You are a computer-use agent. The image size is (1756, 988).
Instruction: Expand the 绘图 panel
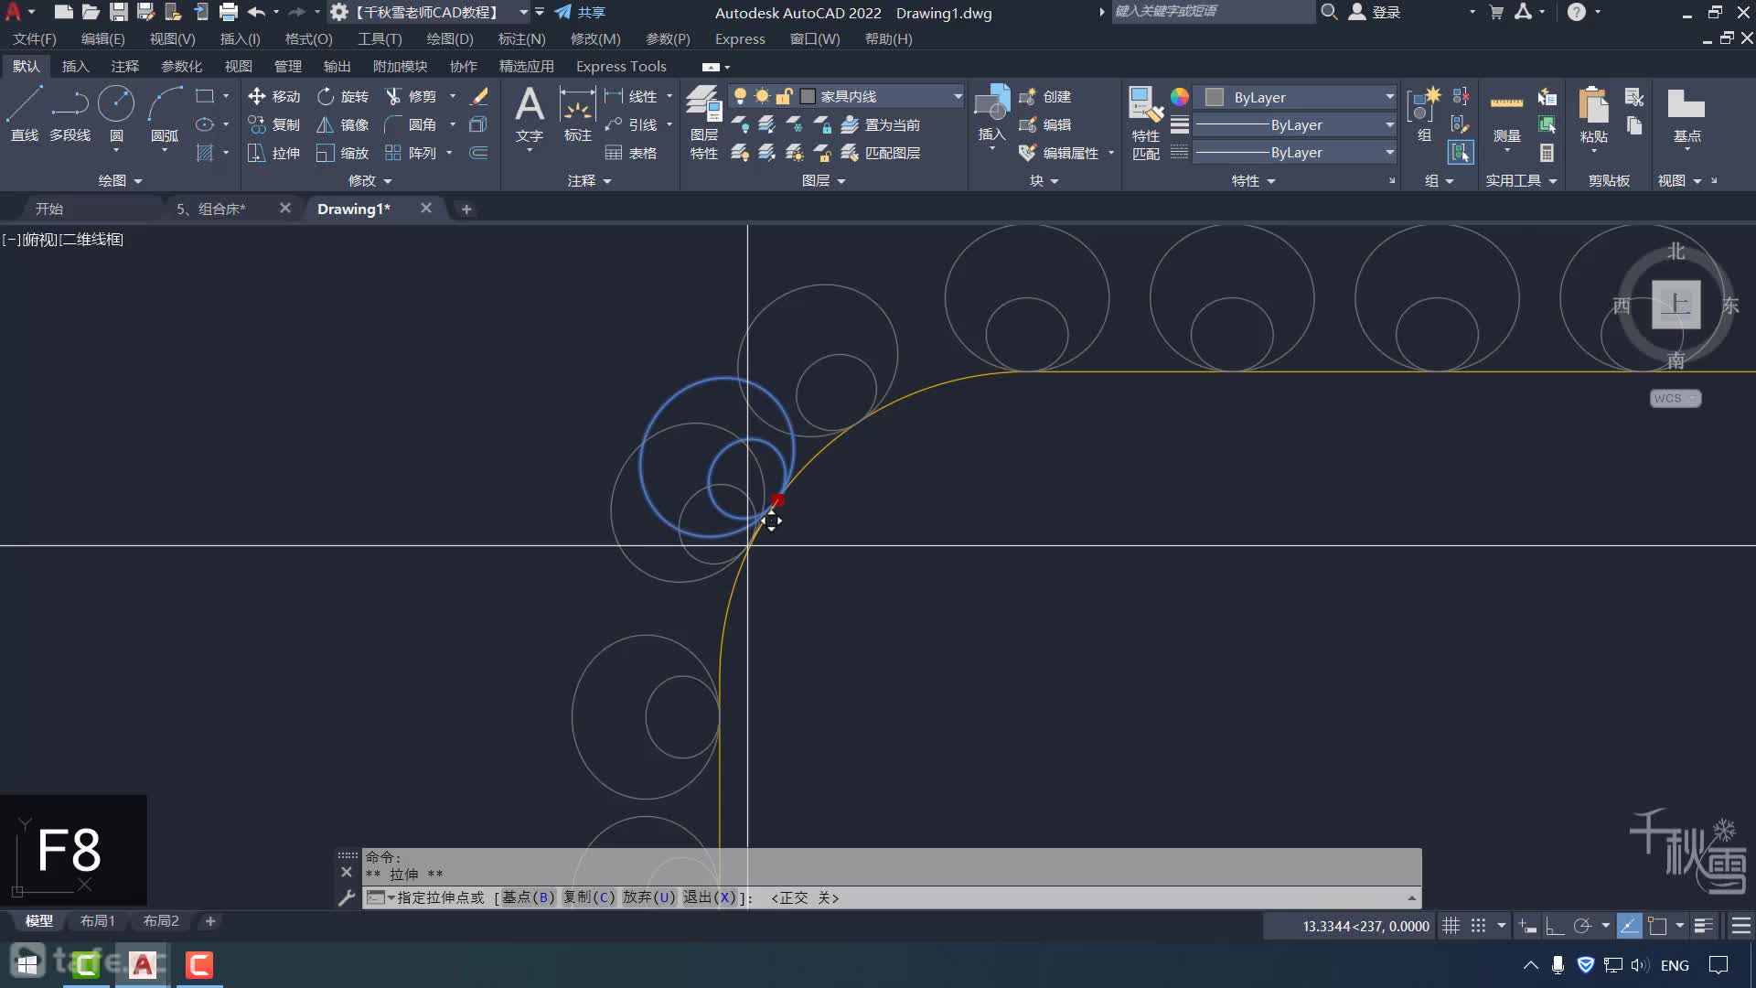click(x=120, y=181)
